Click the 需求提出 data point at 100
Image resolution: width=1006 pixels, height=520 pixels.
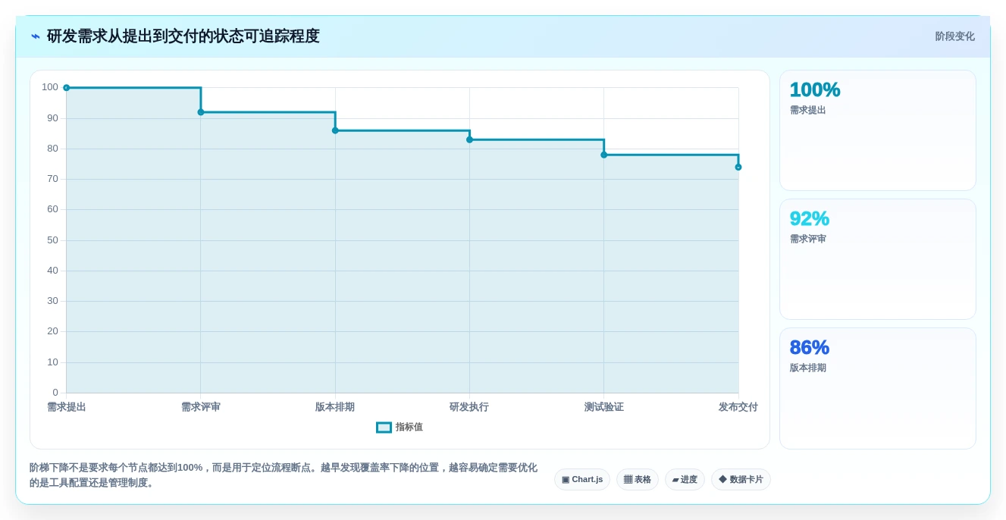tap(67, 88)
